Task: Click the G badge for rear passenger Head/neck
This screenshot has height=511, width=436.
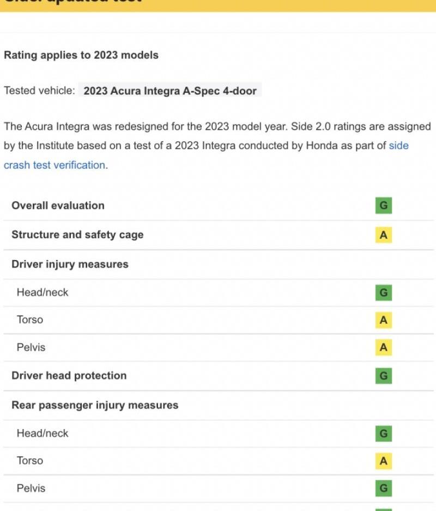Action: (x=384, y=434)
